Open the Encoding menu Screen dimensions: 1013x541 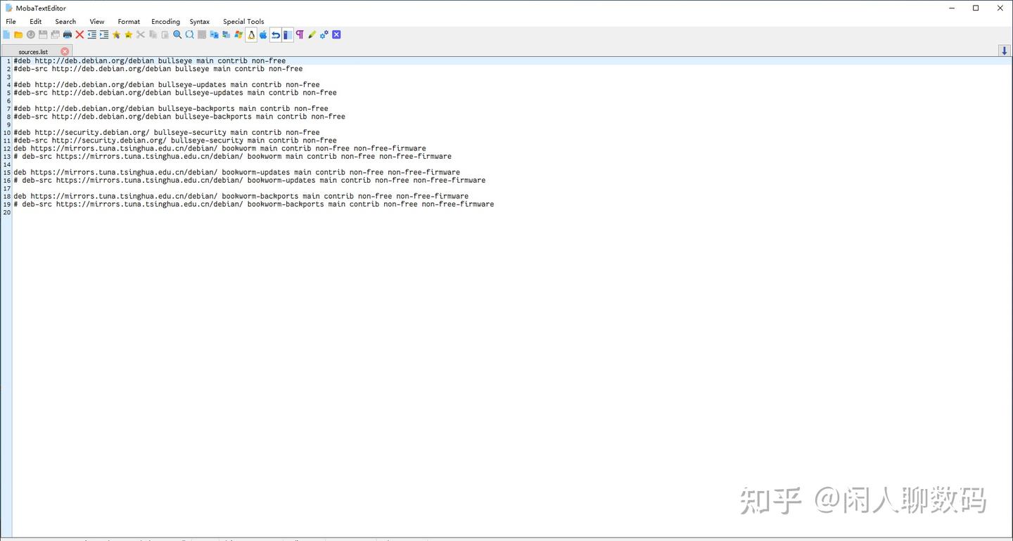pyautogui.click(x=165, y=22)
